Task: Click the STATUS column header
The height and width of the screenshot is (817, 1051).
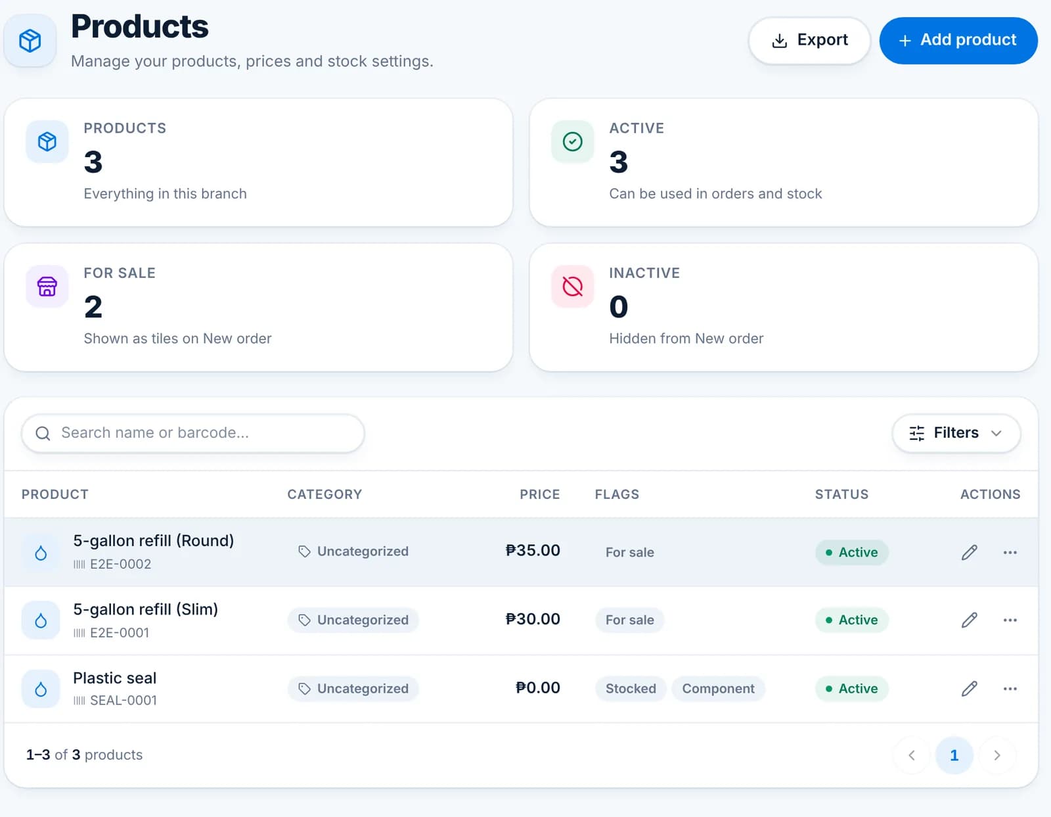Action: point(841,494)
